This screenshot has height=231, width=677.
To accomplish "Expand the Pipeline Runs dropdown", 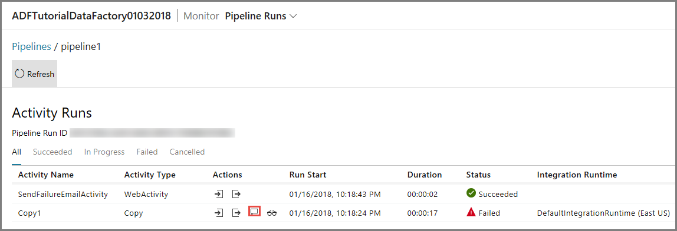I will [x=261, y=16].
